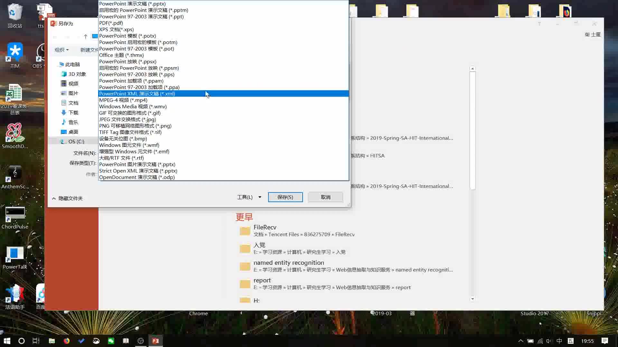618x347 pixels.
Task: Open 2019春课表总表 Excel desktop file
Action: [14, 99]
